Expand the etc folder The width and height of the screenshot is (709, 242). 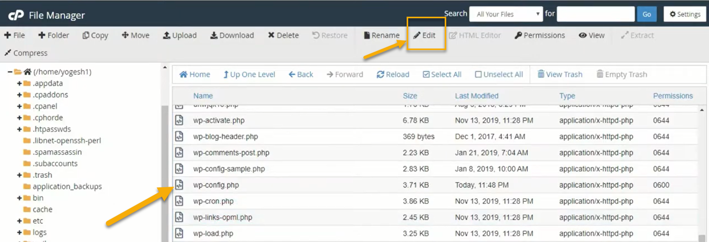click(19, 221)
